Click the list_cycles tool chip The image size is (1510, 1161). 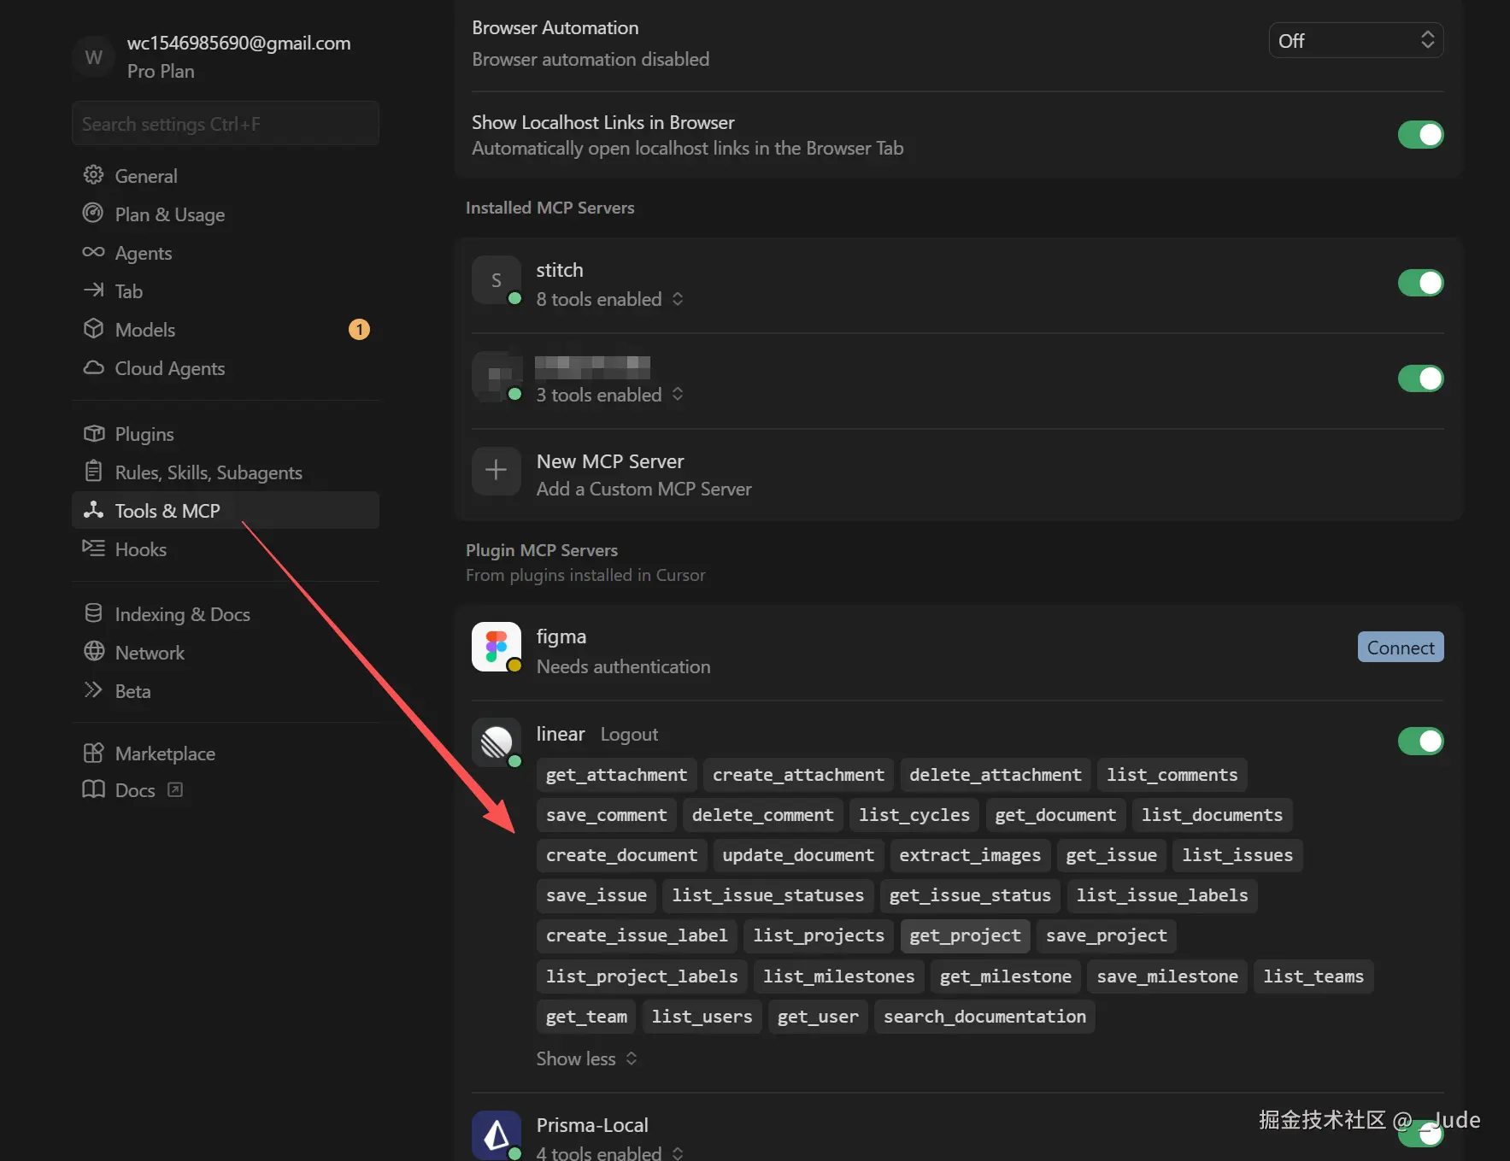(914, 815)
